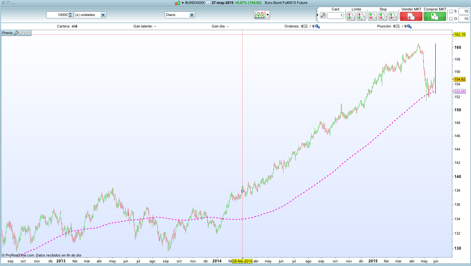Click the Comprar MKT button
The image size is (471, 266).
(x=435, y=16)
